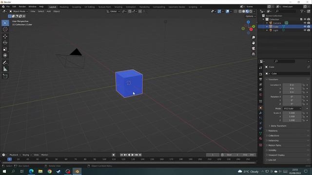Screen dimensions: 312x175
Task: Open the Render menu
Action: (22, 6)
